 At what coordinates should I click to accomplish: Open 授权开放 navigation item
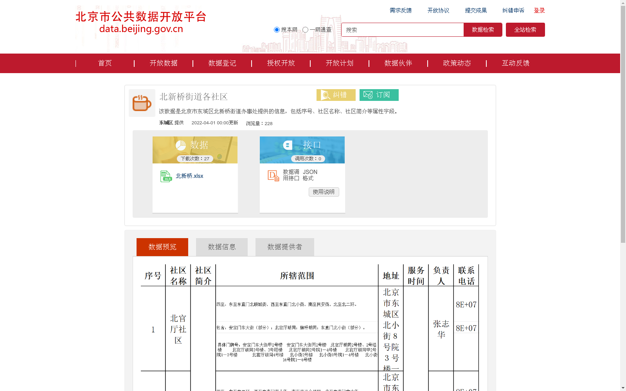(281, 63)
